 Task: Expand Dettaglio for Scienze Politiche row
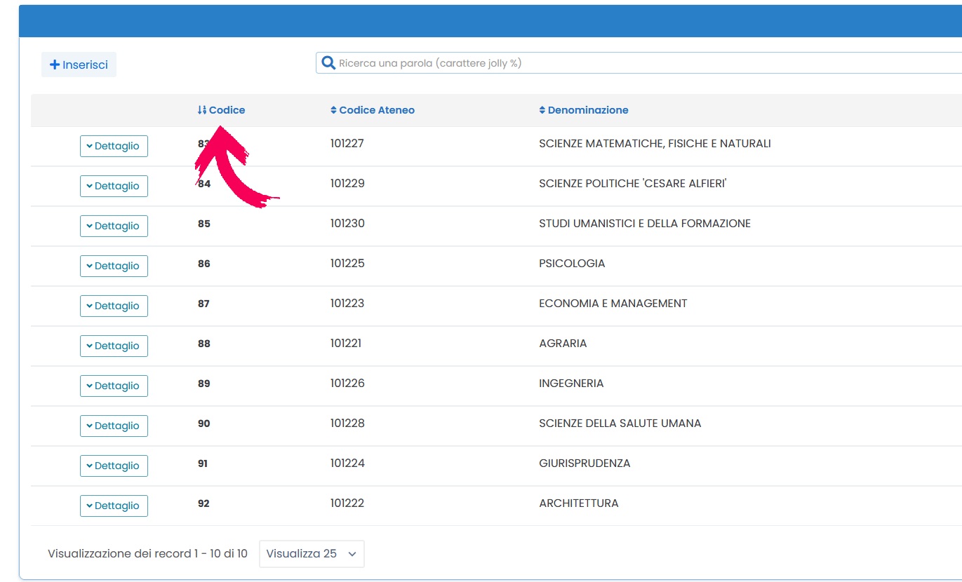click(x=114, y=186)
